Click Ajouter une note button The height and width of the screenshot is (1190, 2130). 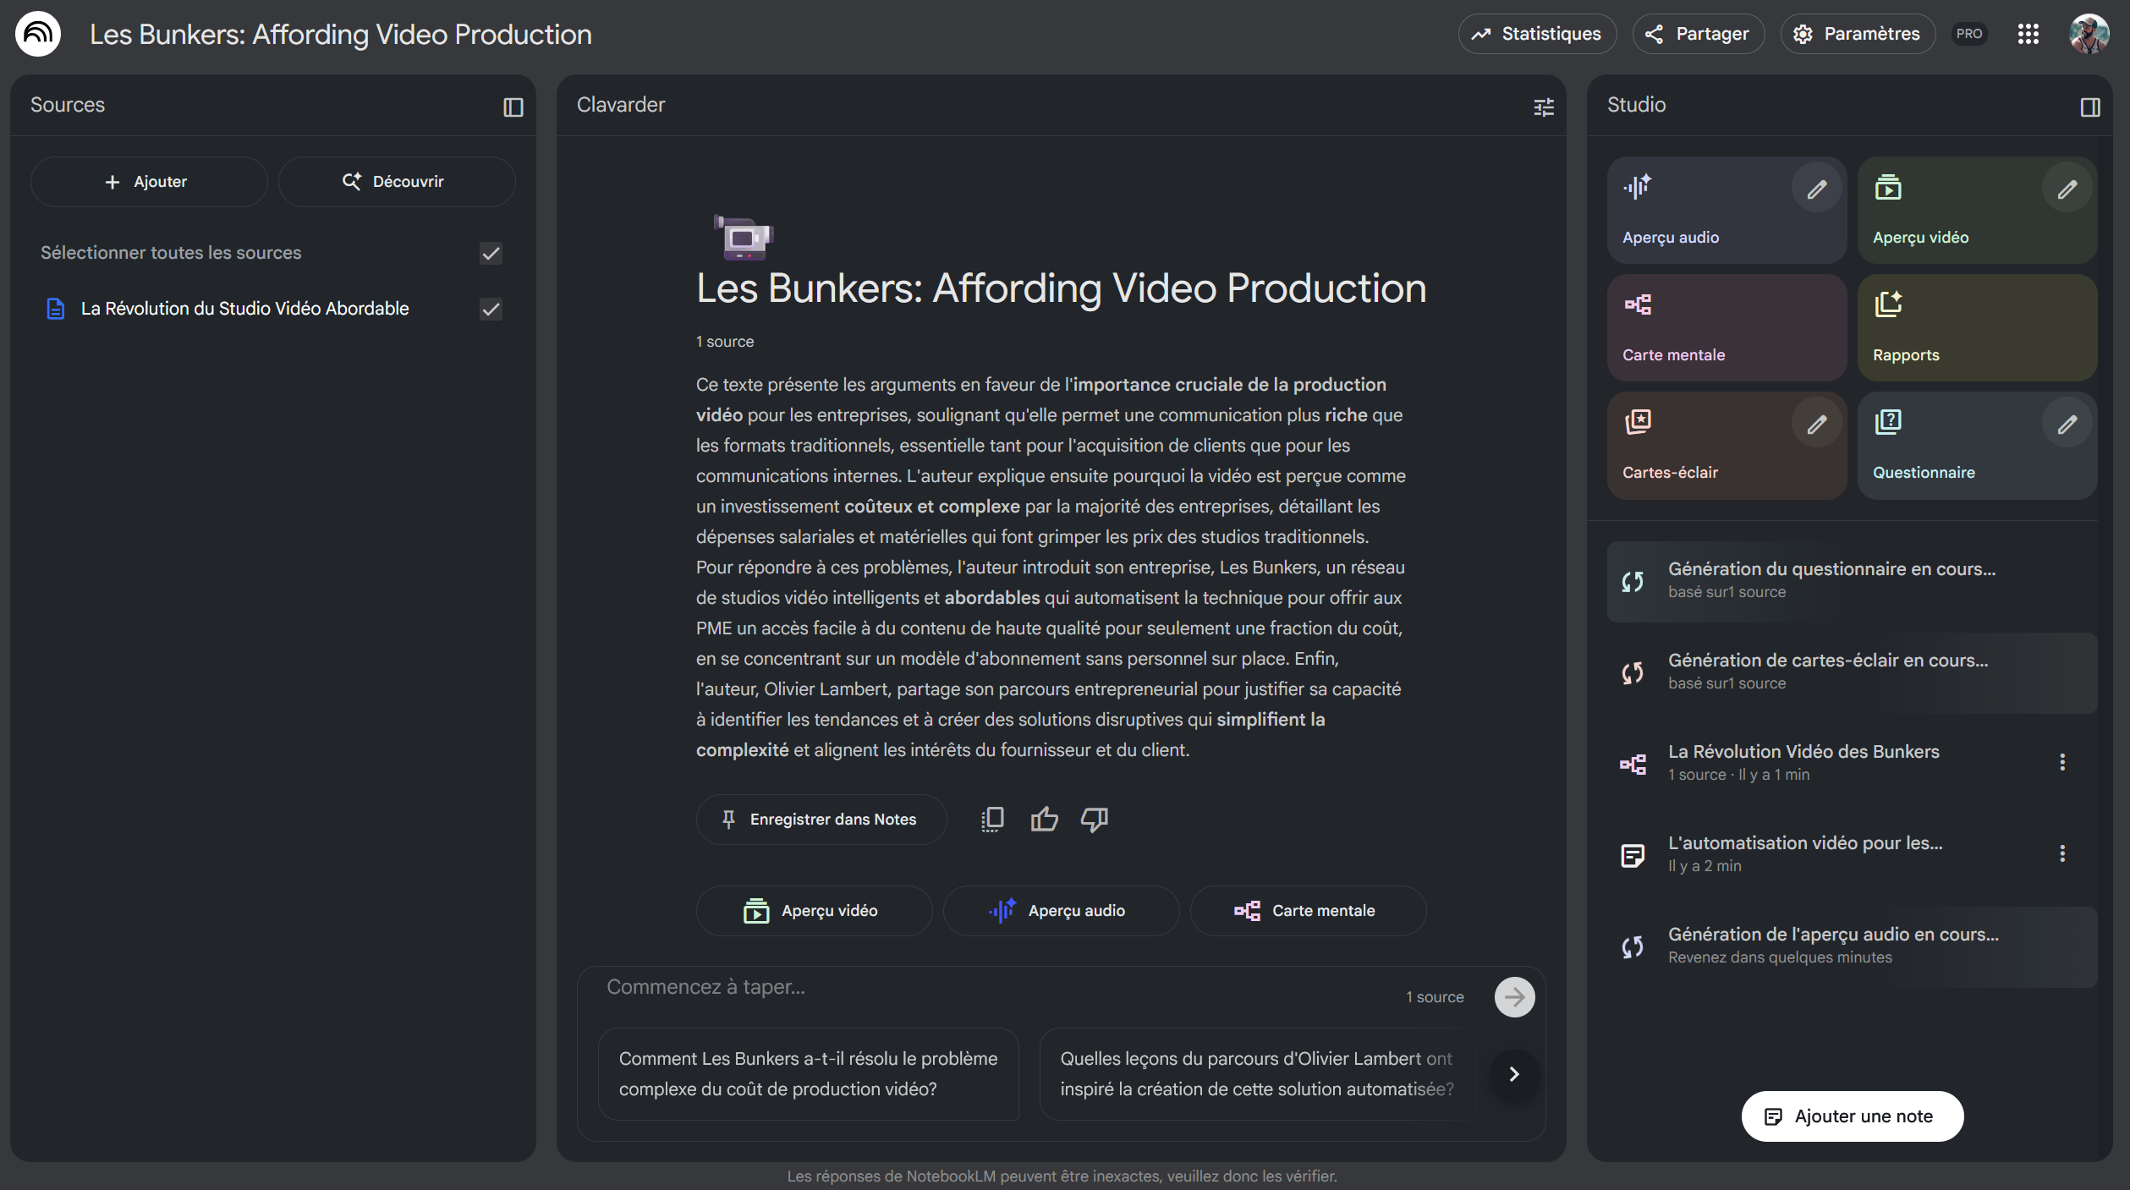coord(1852,1116)
